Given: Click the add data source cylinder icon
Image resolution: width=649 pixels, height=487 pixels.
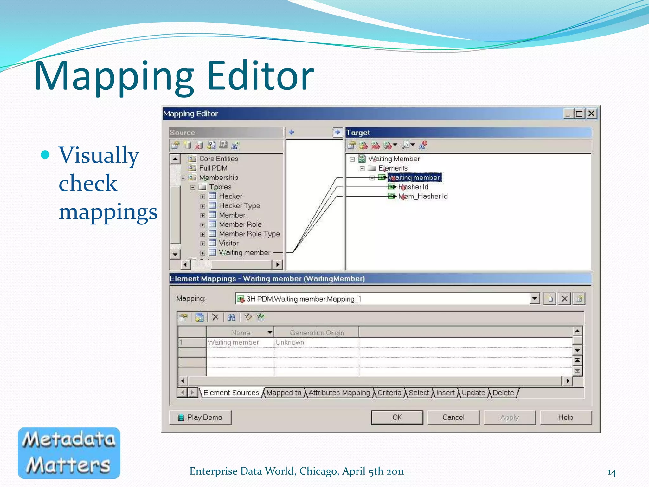Looking at the screenshot, I should (188, 145).
